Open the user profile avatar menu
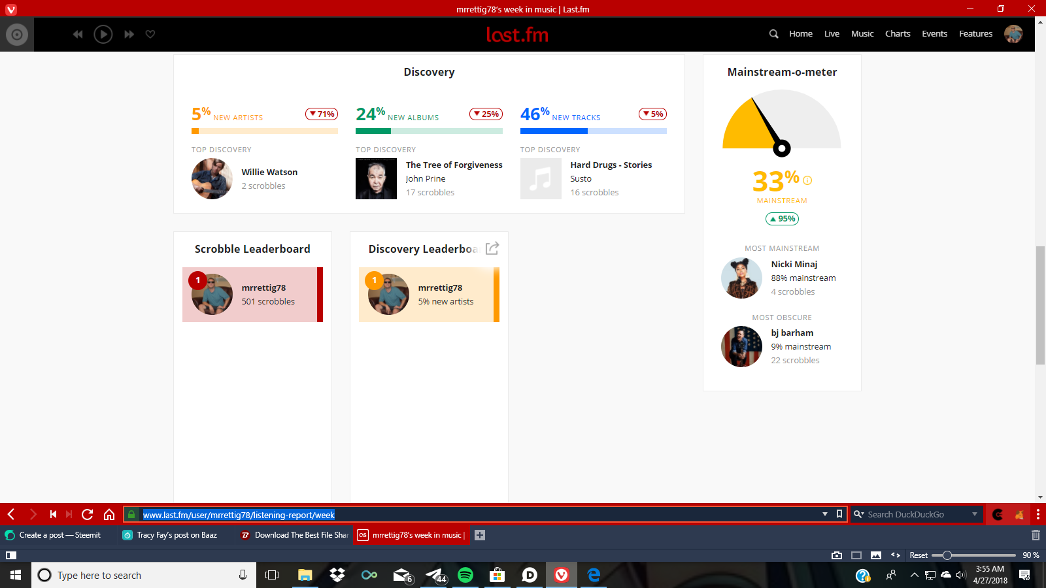Screen dimensions: 1046x588 (x=1013, y=34)
